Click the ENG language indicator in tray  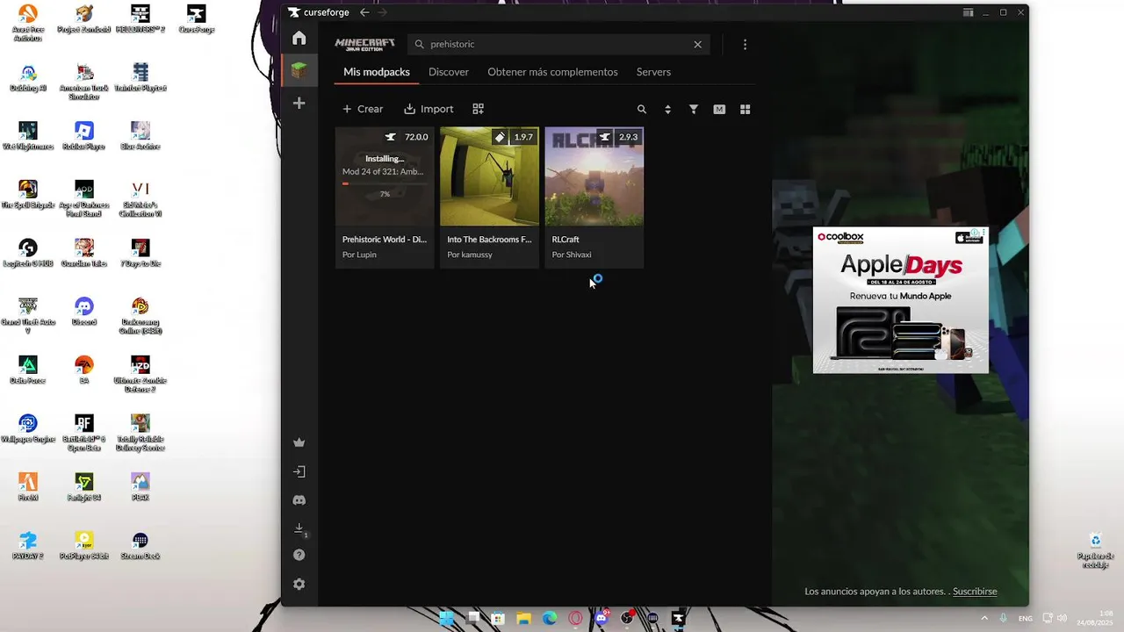[x=1025, y=618]
